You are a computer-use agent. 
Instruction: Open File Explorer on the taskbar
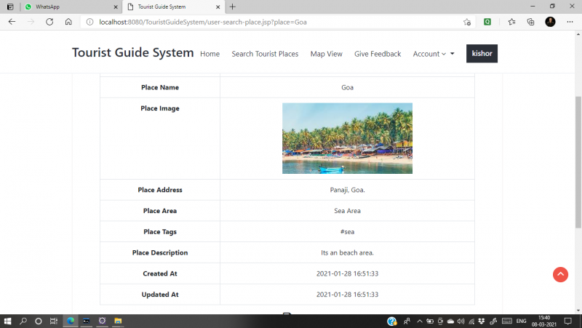[118, 321]
